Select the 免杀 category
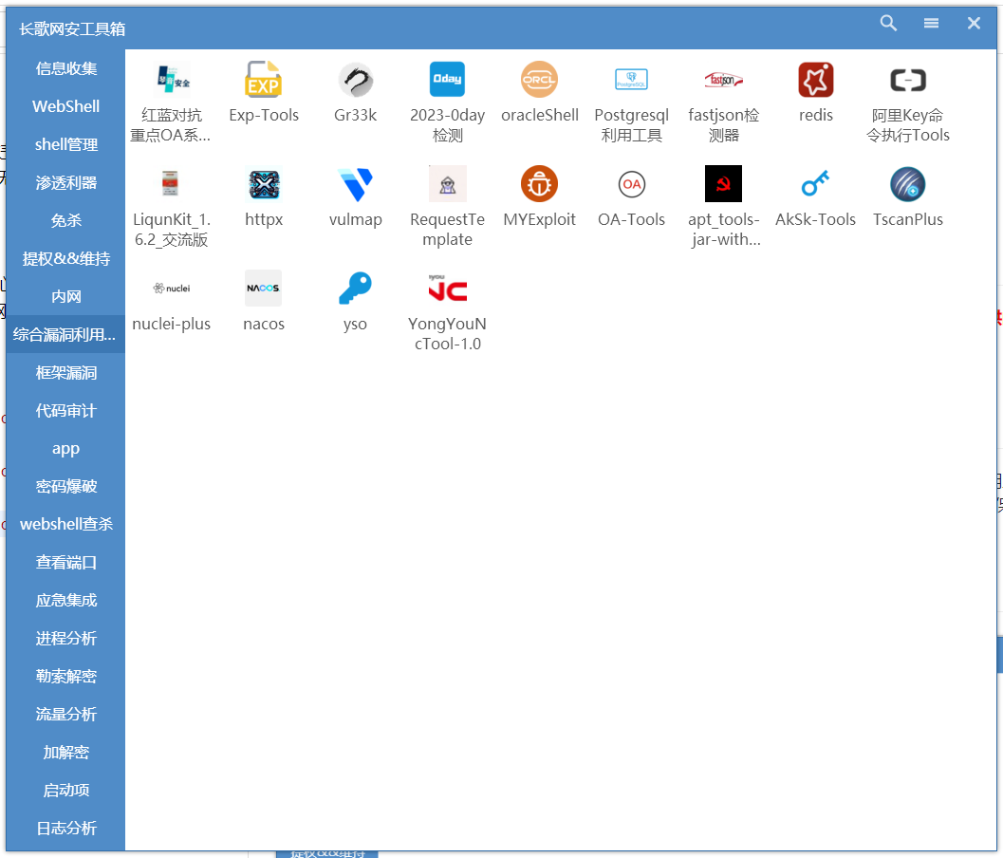This screenshot has width=1003, height=858. click(x=65, y=221)
